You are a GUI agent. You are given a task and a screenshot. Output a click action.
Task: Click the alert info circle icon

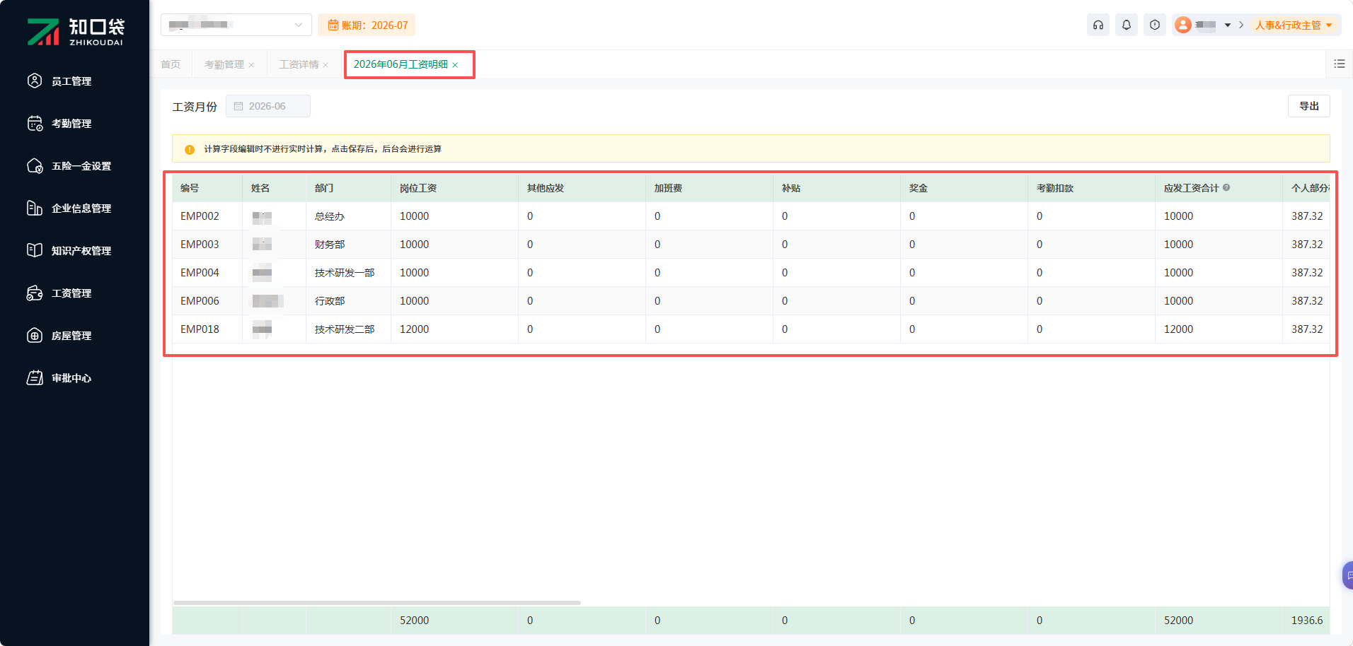coord(1155,25)
